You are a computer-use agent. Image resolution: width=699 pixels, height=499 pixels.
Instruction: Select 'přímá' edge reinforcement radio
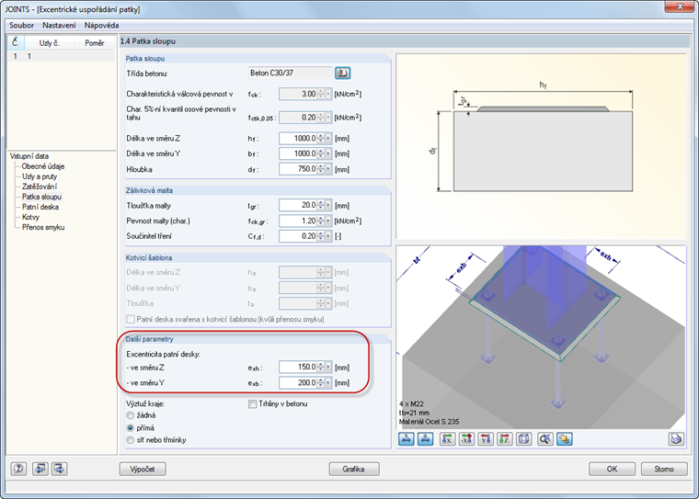point(131,427)
